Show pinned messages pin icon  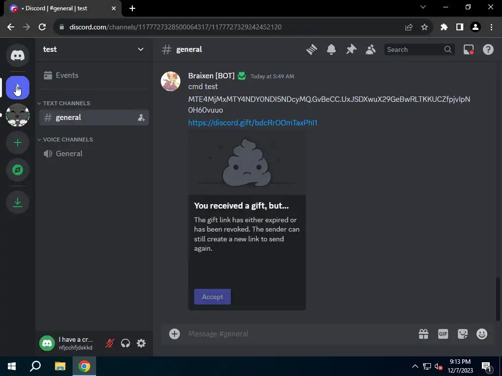351,49
